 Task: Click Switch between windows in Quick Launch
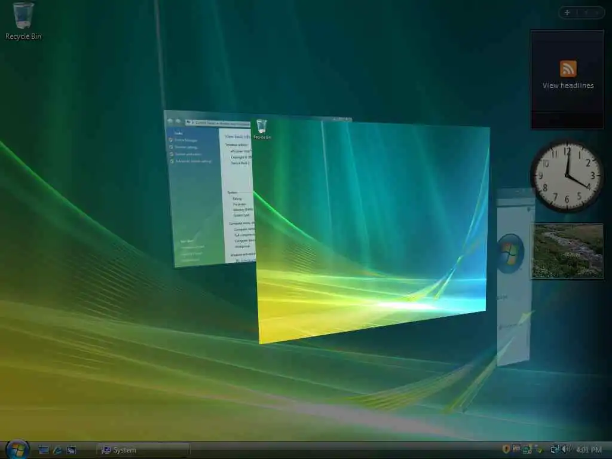(x=71, y=451)
